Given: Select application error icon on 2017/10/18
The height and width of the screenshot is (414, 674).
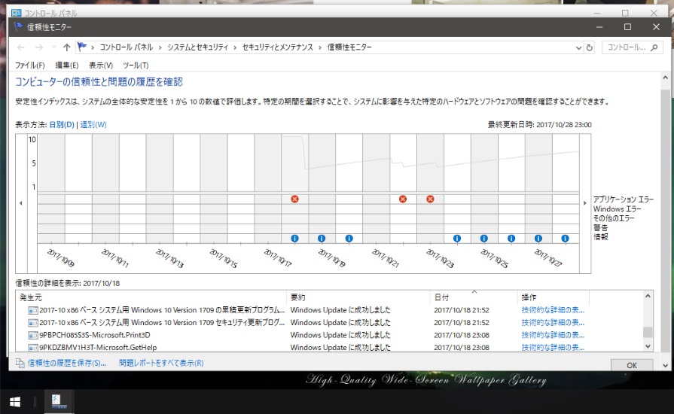Looking at the screenshot, I should click(294, 199).
